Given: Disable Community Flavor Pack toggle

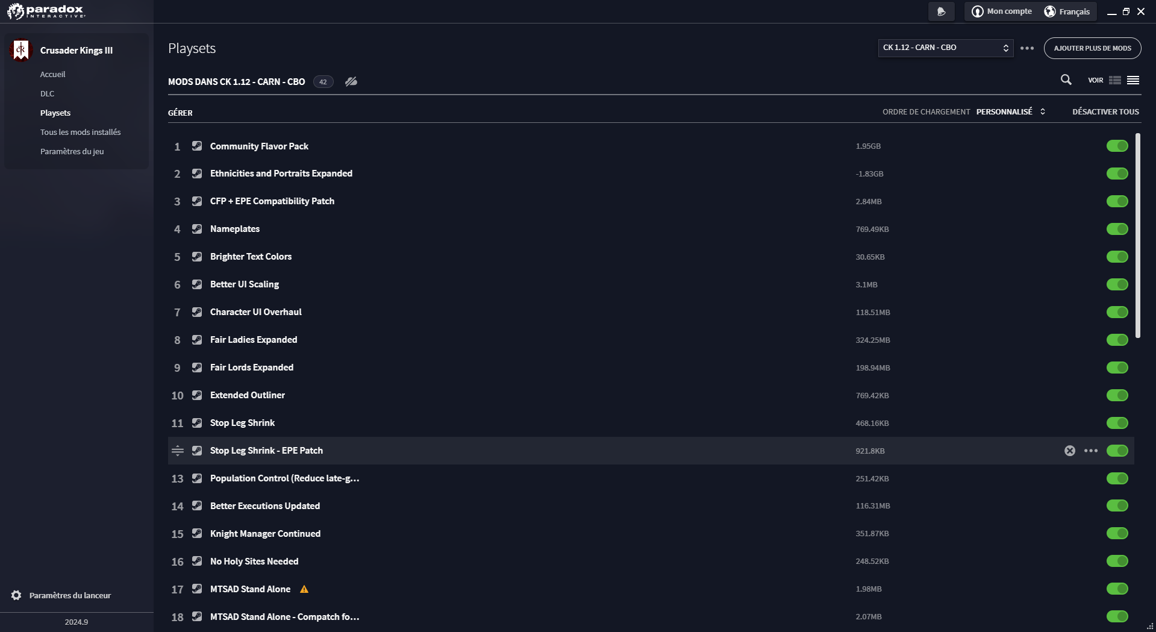Looking at the screenshot, I should [x=1117, y=146].
